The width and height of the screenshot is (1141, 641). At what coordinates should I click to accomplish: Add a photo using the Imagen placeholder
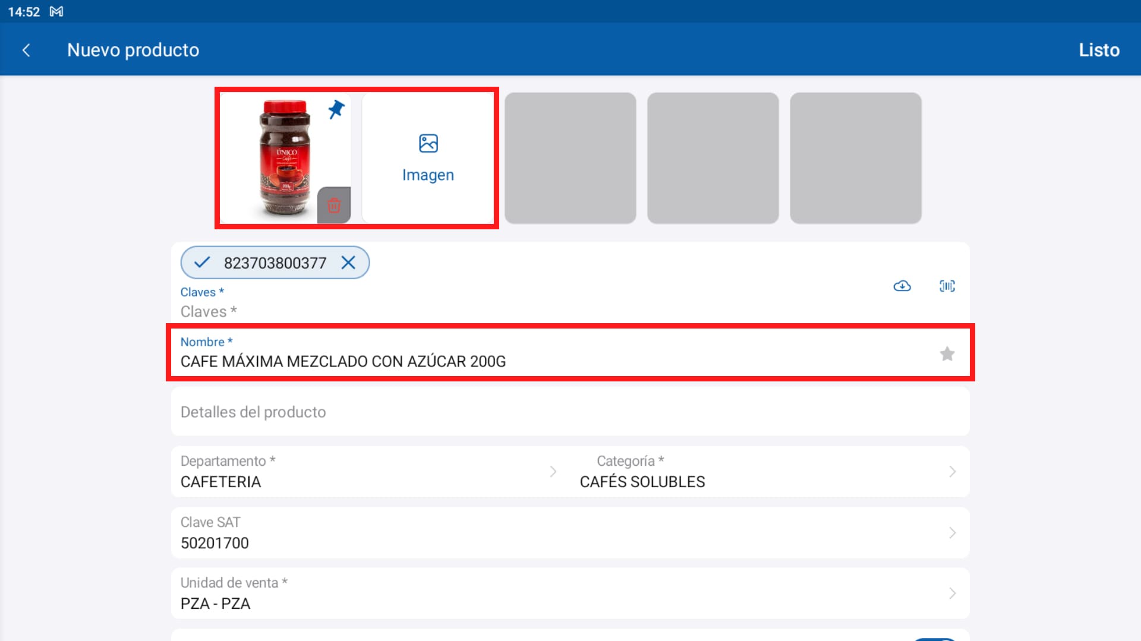tap(428, 156)
